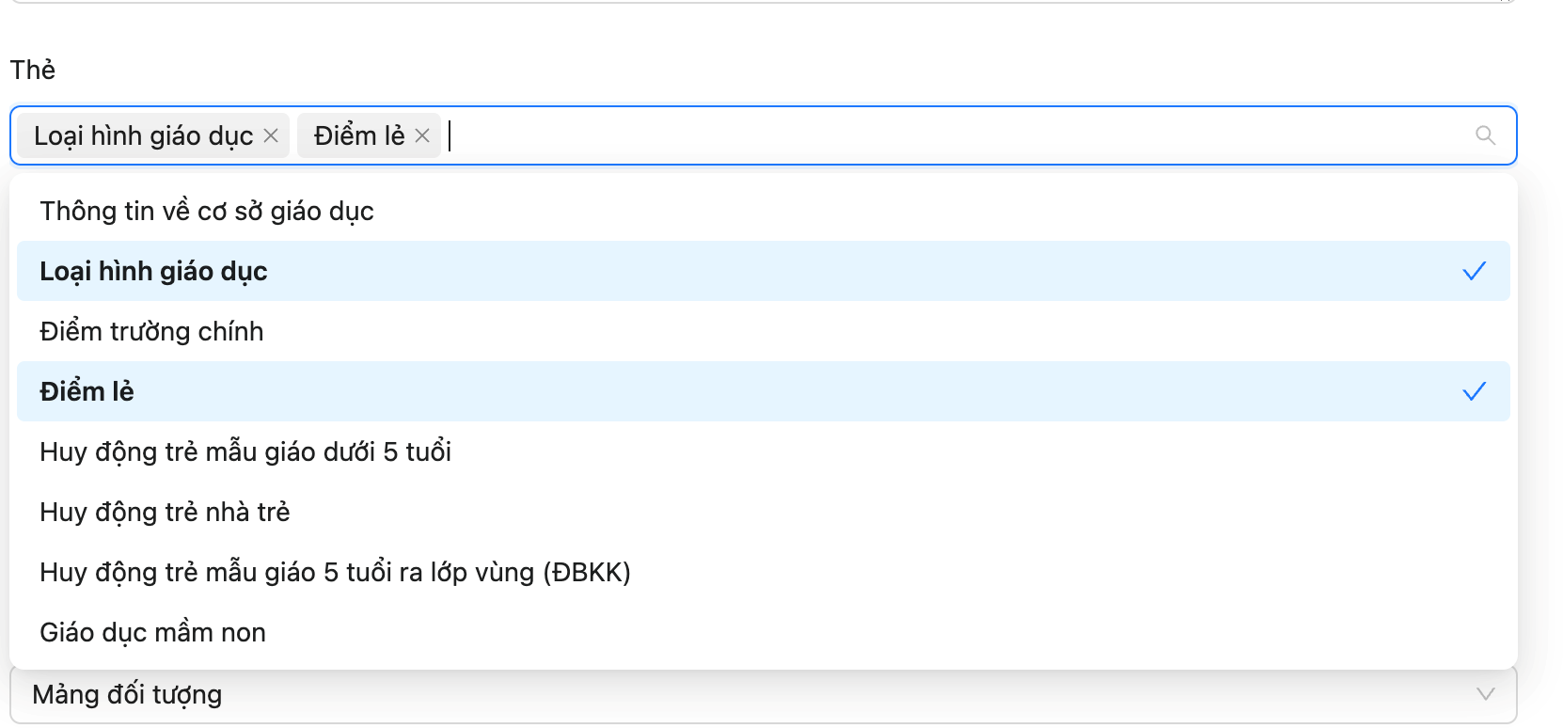Click the search magnifier icon in tag field
Screen dimensions: 1563x728
1485,135
